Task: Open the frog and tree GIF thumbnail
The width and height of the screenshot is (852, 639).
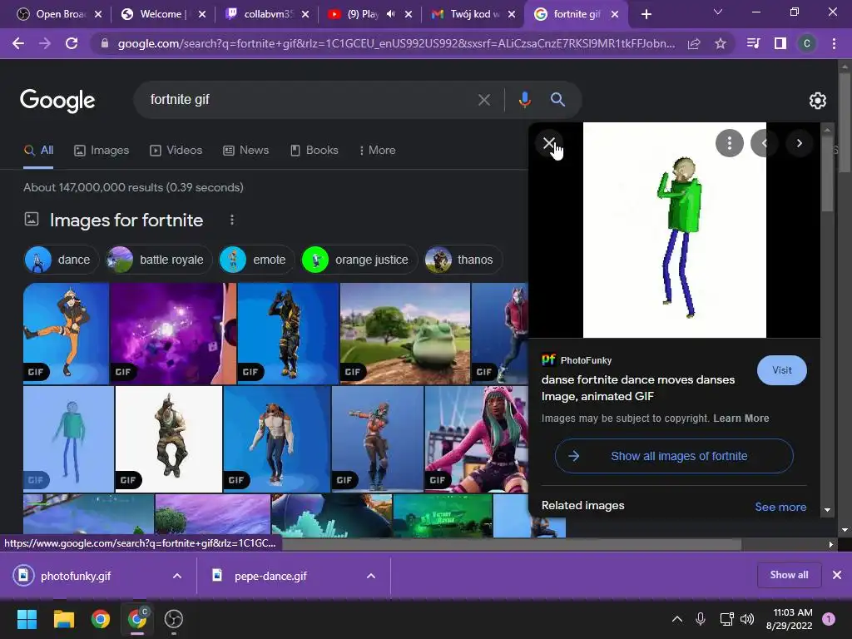Action: (405, 333)
